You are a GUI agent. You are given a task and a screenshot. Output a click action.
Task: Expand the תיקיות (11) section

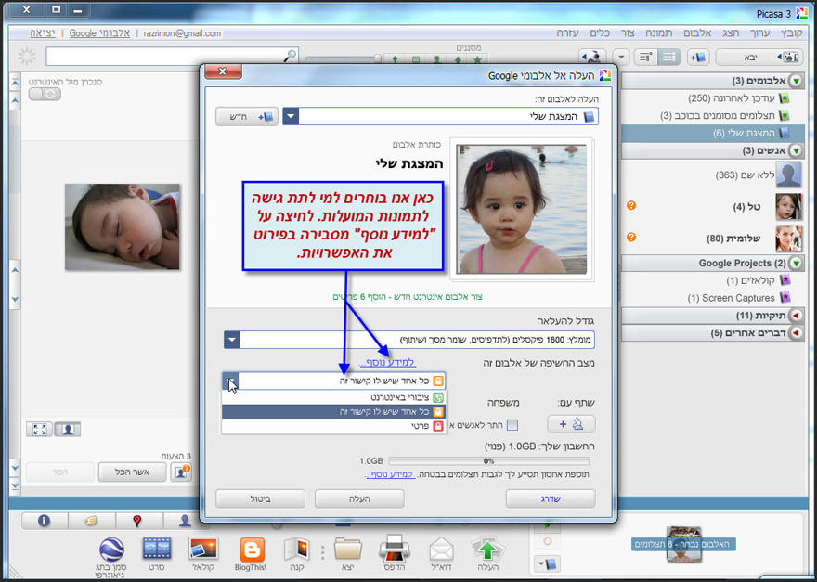[x=797, y=316]
